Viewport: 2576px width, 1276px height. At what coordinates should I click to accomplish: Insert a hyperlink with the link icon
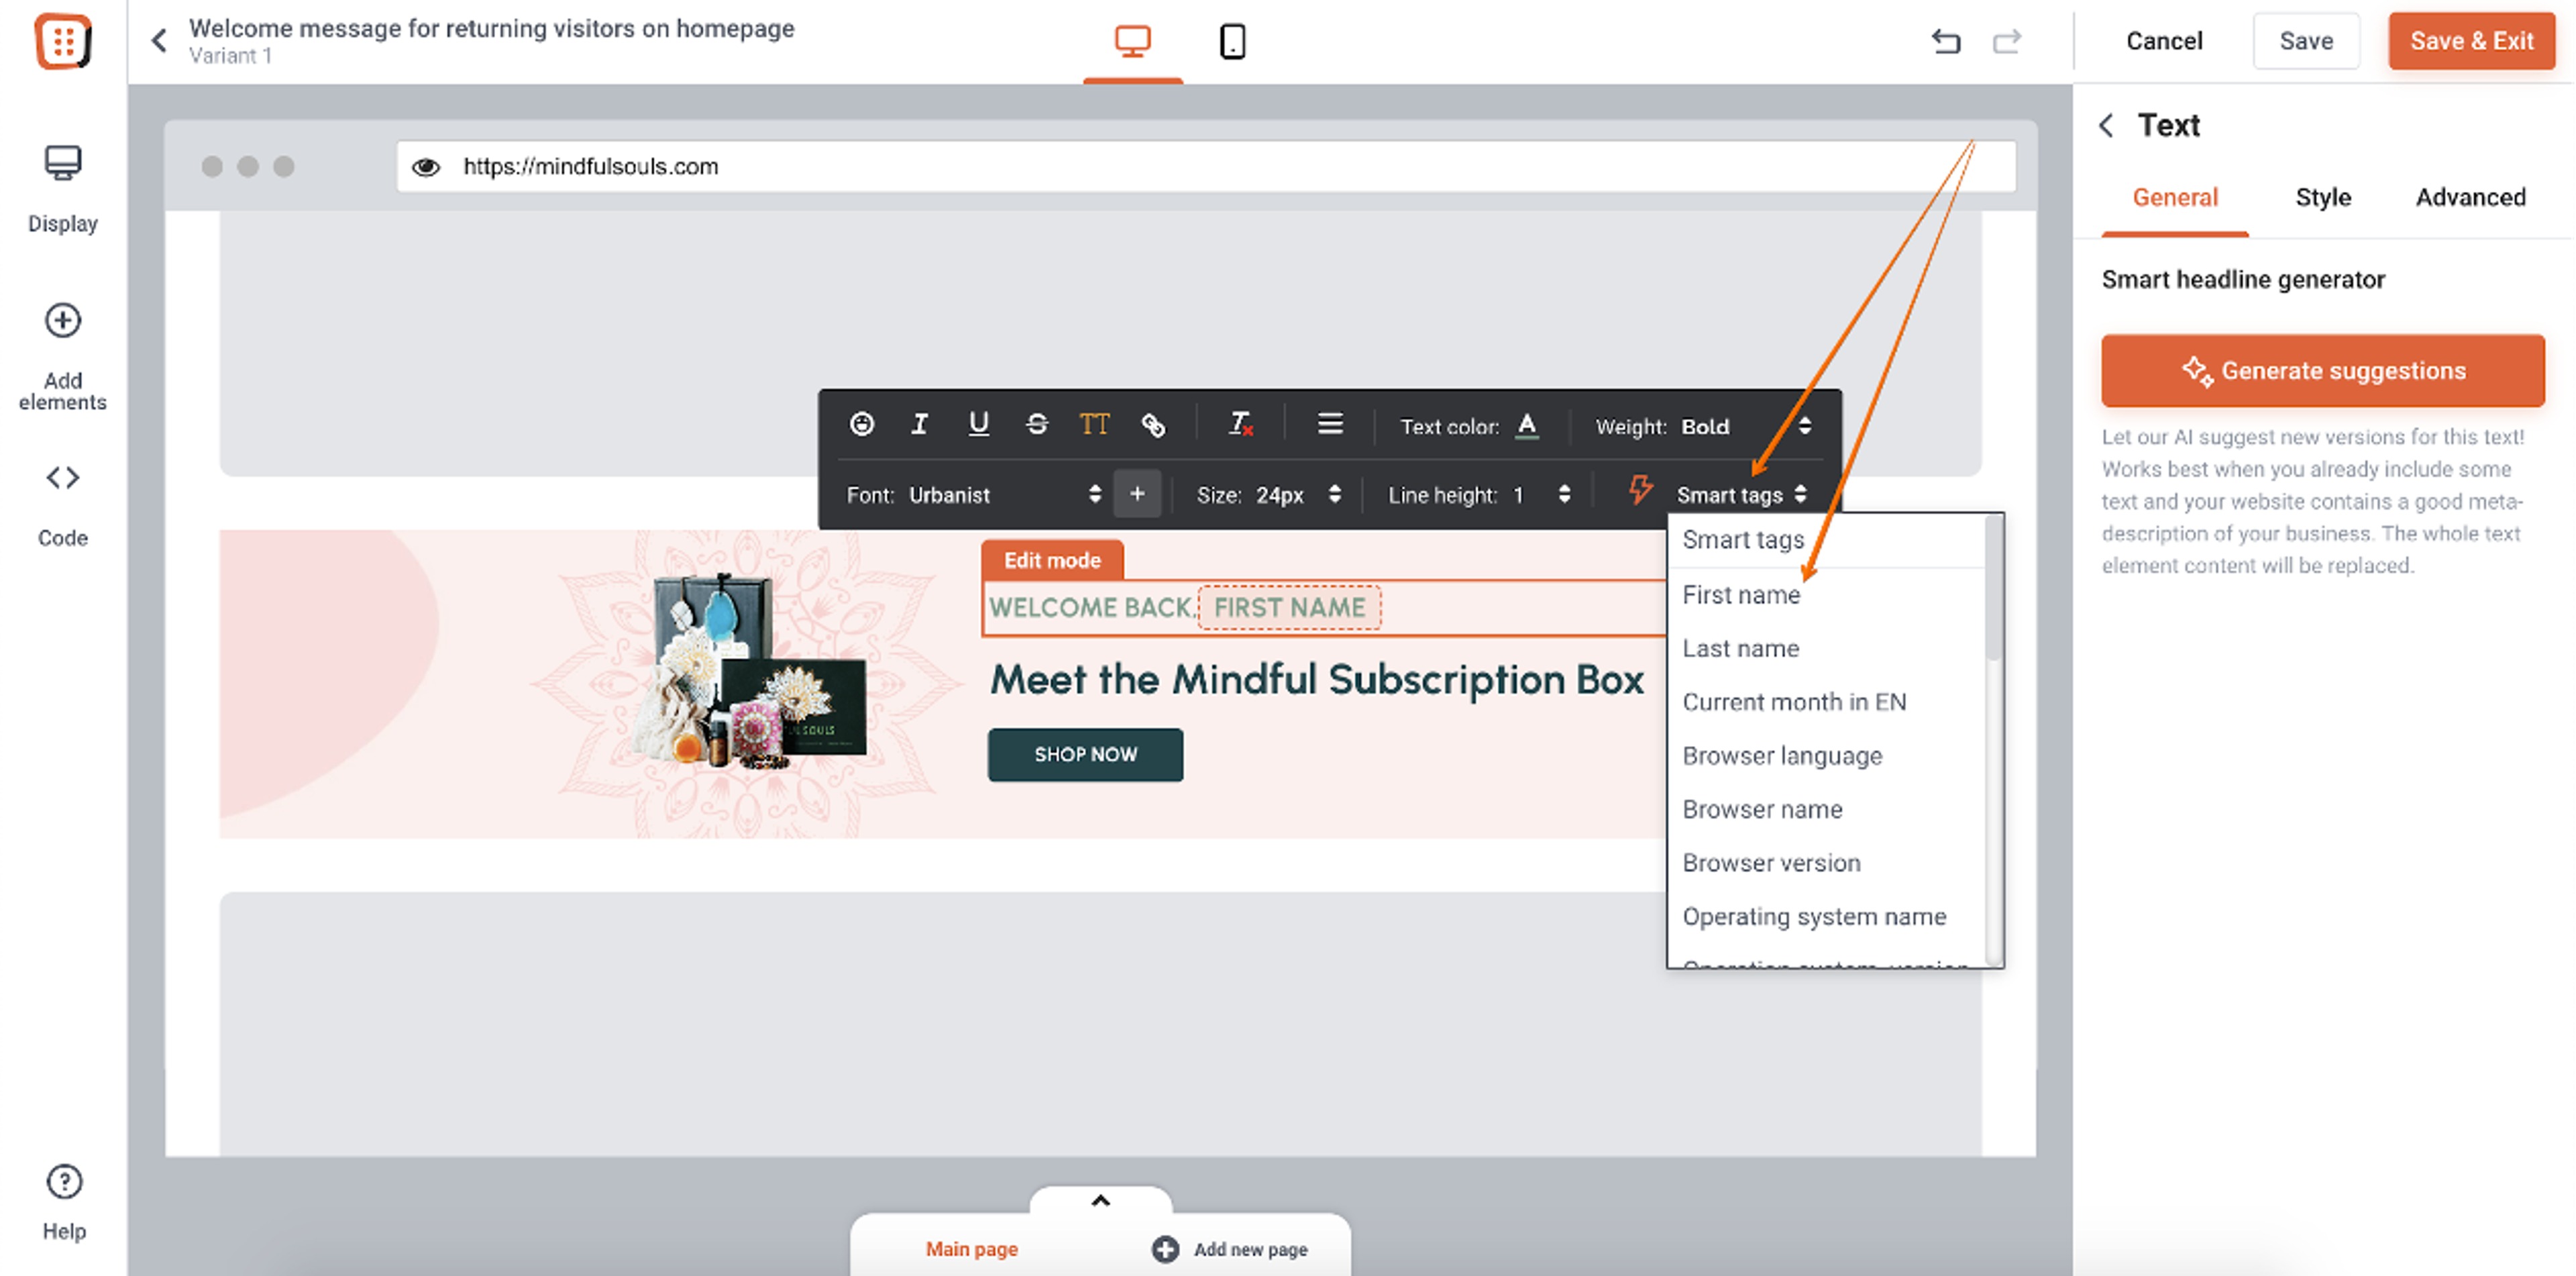coord(1153,425)
